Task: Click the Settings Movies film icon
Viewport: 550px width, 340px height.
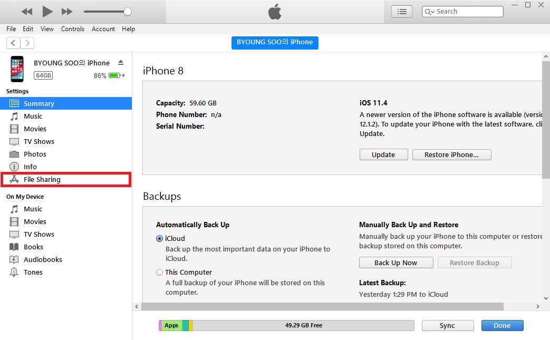Action: pyautogui.click(x=14, y=129)
